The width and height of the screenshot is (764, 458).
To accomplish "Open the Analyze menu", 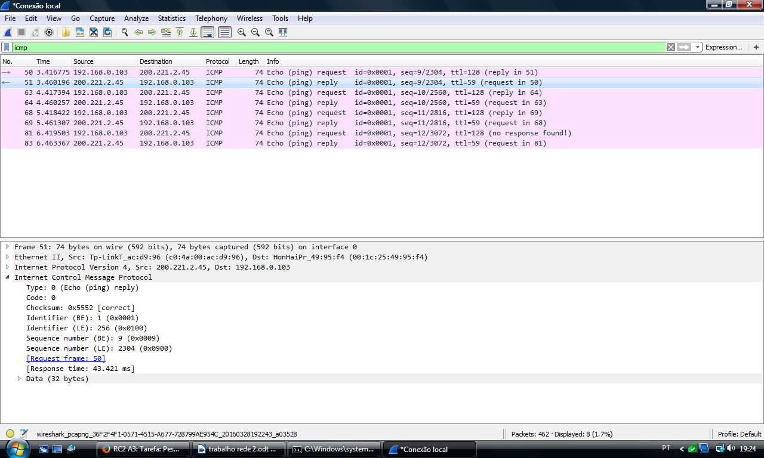I will 136,18.
